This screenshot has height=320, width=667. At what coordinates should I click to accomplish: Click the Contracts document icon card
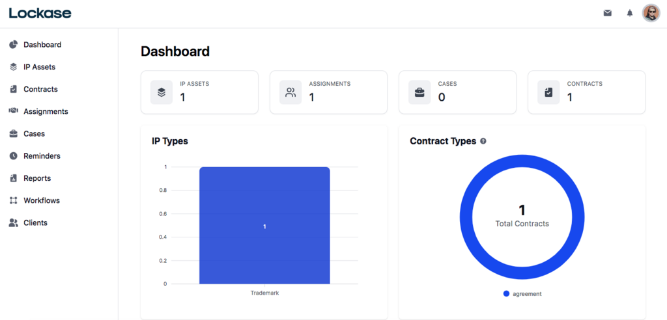(x=548, y=92)
